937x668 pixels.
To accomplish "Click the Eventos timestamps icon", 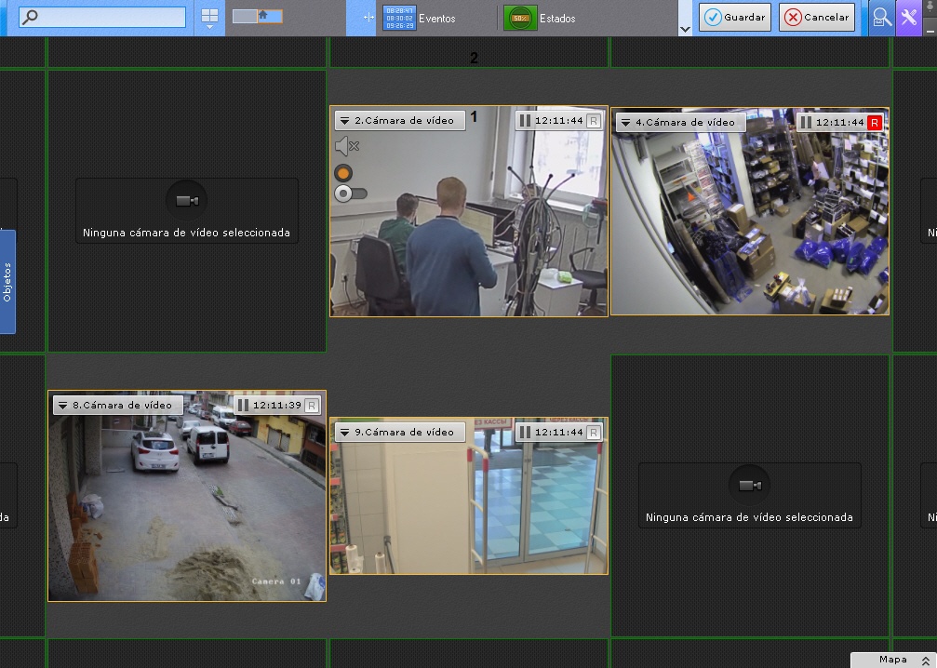I will tap(399, 18).
